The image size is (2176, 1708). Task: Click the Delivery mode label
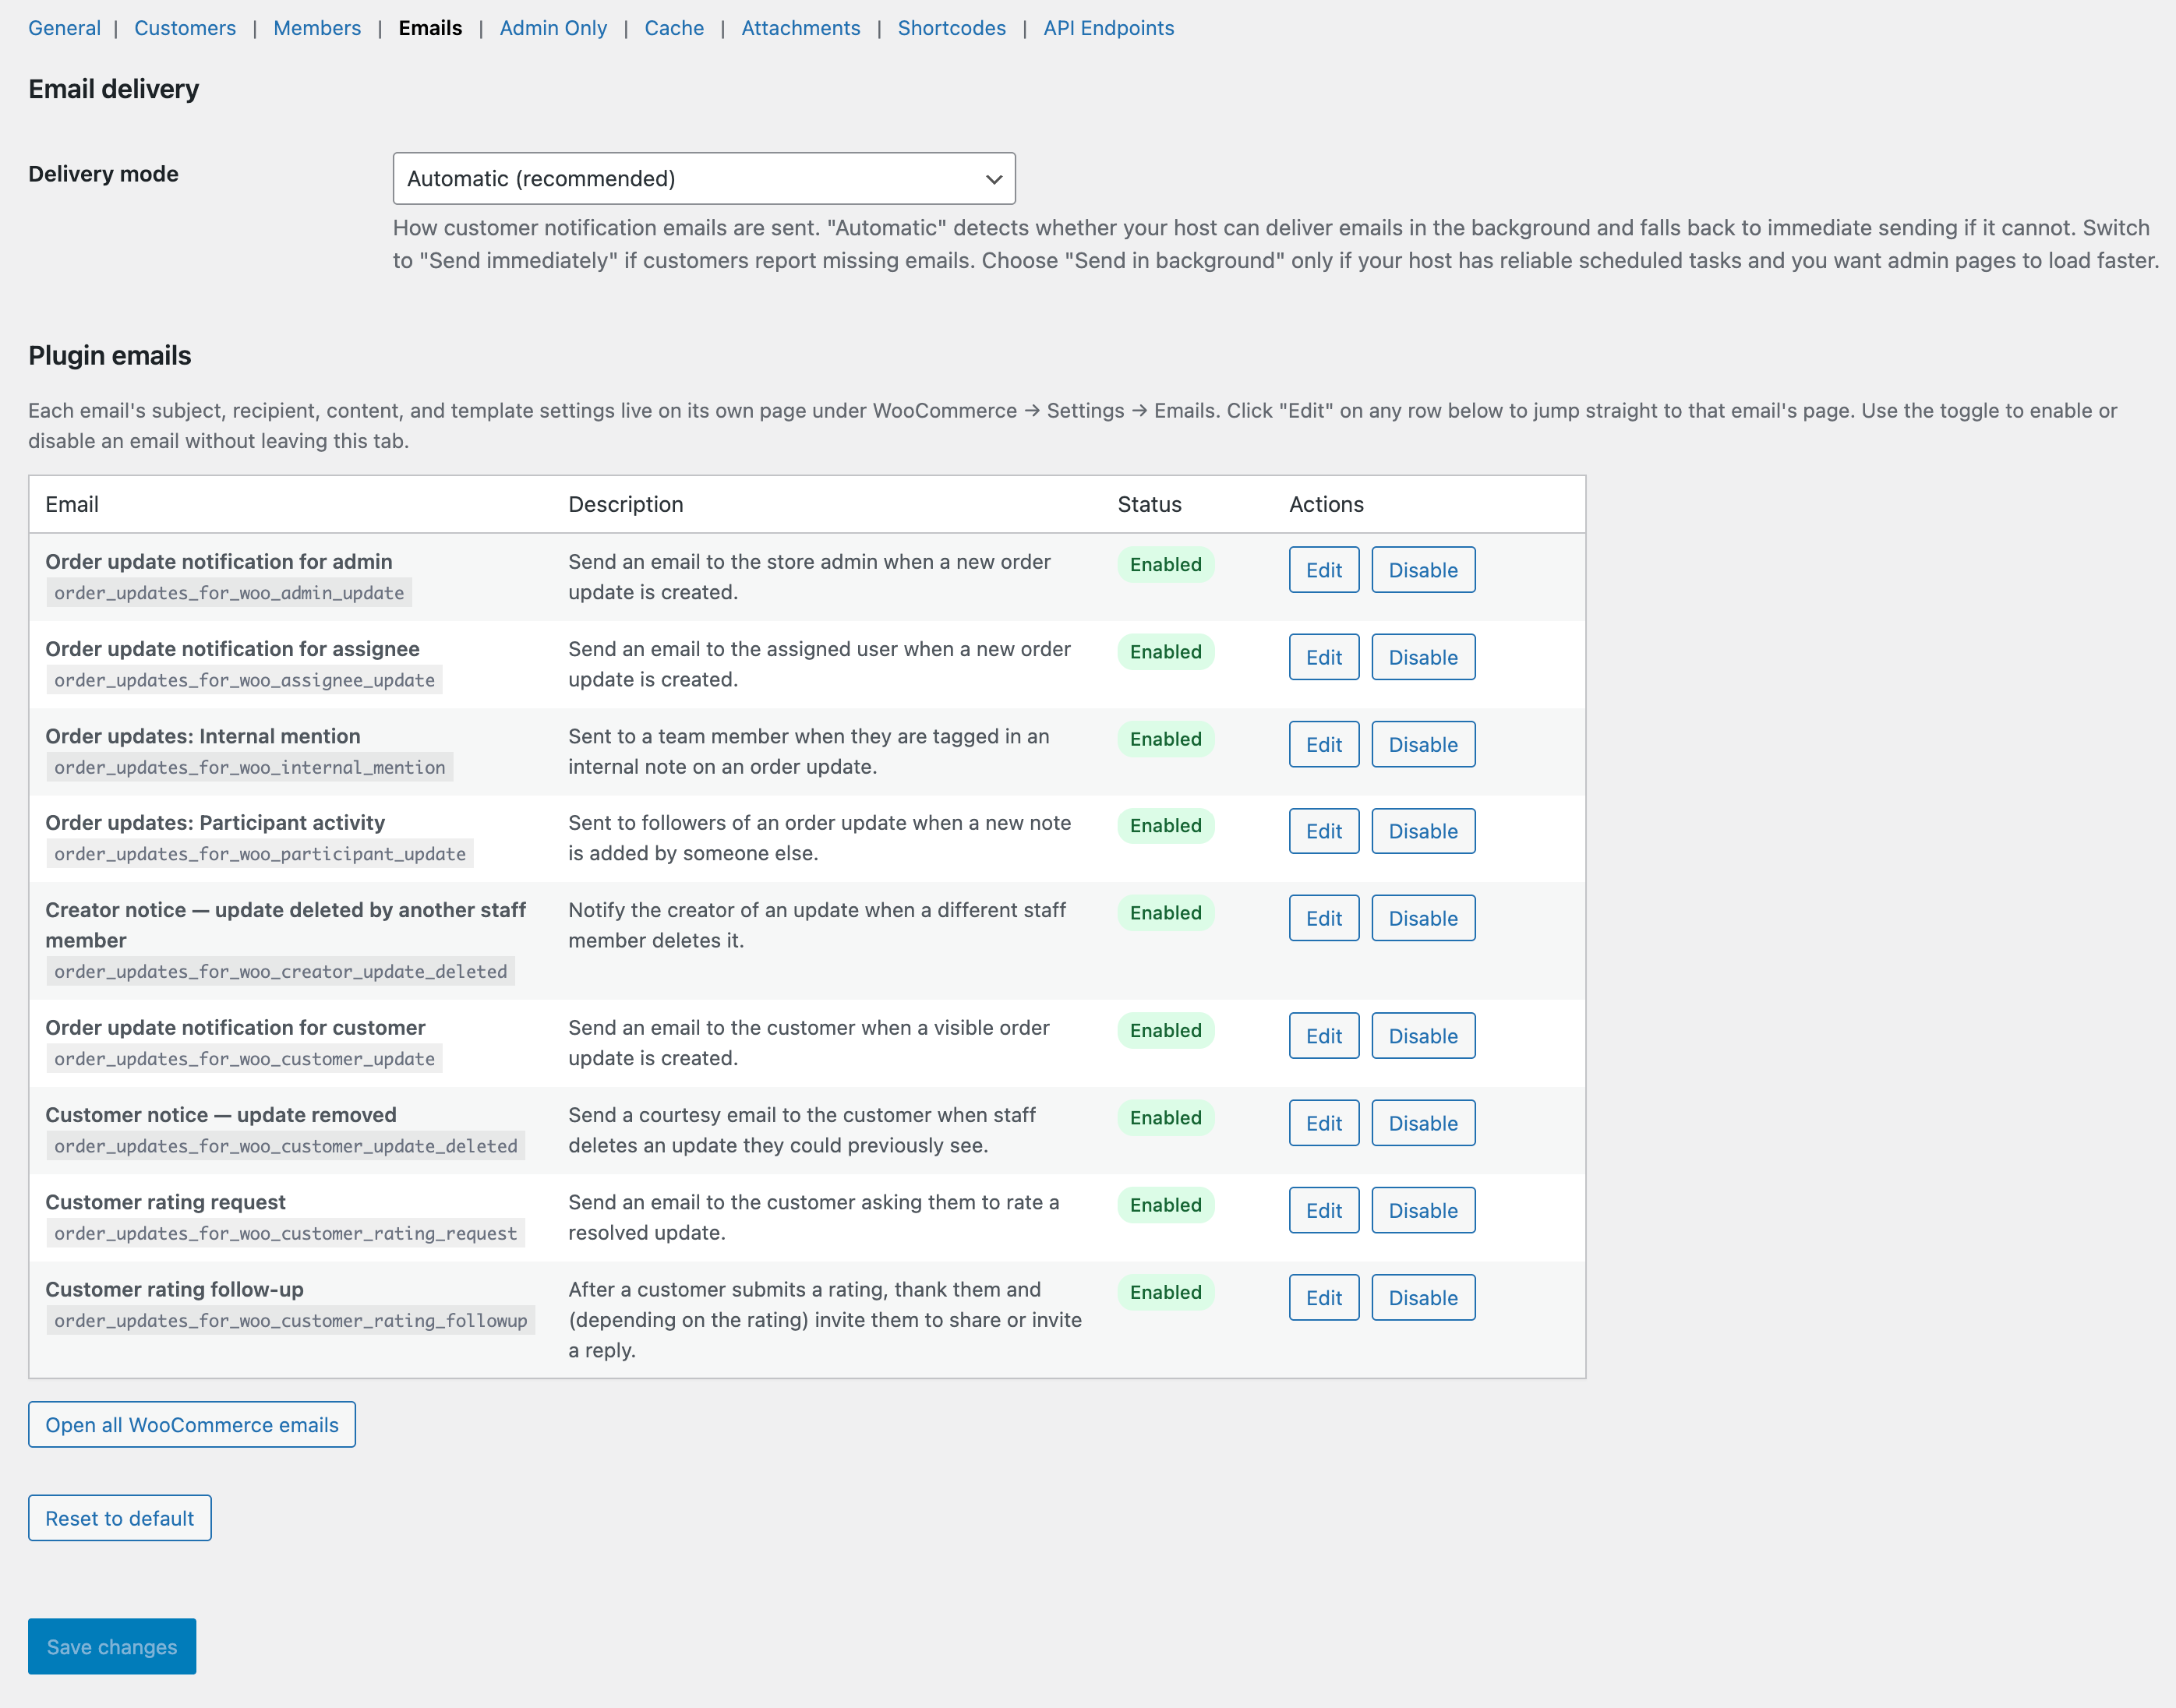[x=104, y=174]
